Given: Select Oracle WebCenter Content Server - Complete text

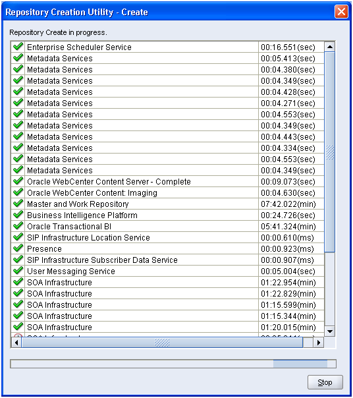Looking at the screenshot, I should click(x=109, y=182).
